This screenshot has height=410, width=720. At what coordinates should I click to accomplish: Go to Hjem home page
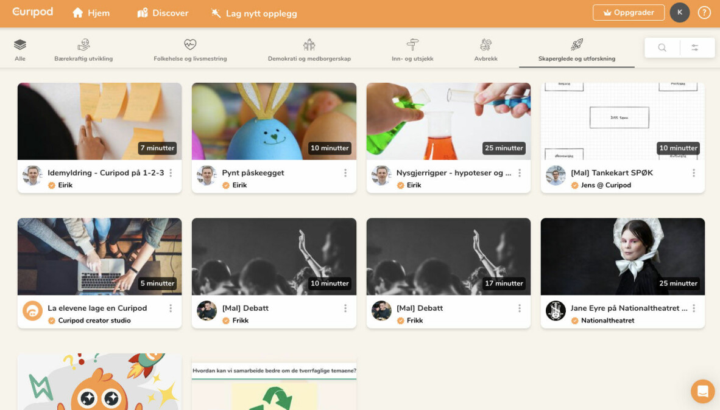(x=91, y=13)
